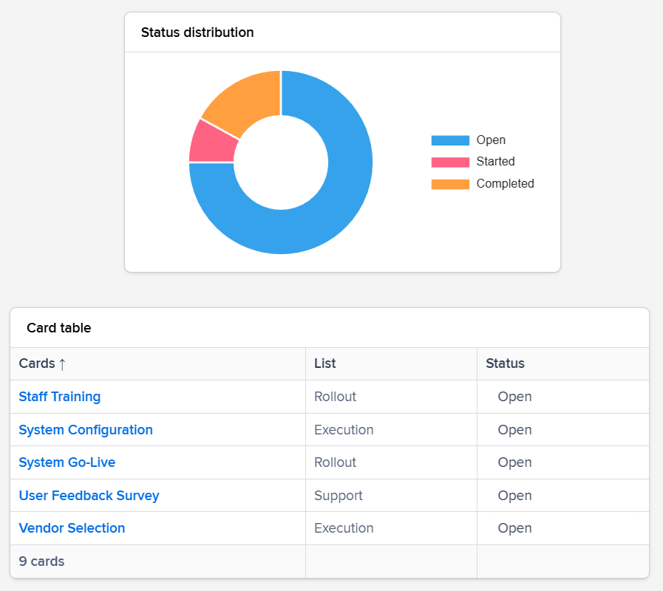This screenshot has height=591, width=663.
Task: Select the Rollout list cell for Staff Training
Action: [x=335, y=397]
